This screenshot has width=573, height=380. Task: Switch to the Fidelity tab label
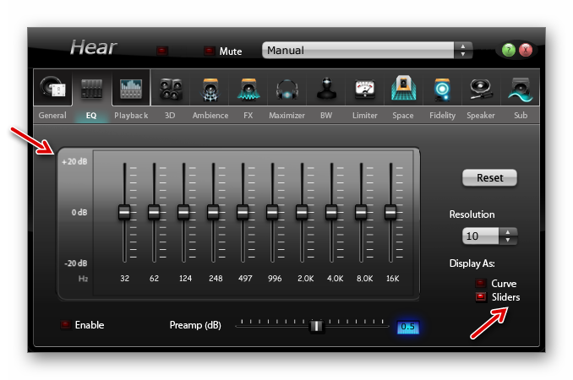pos(443,116)
